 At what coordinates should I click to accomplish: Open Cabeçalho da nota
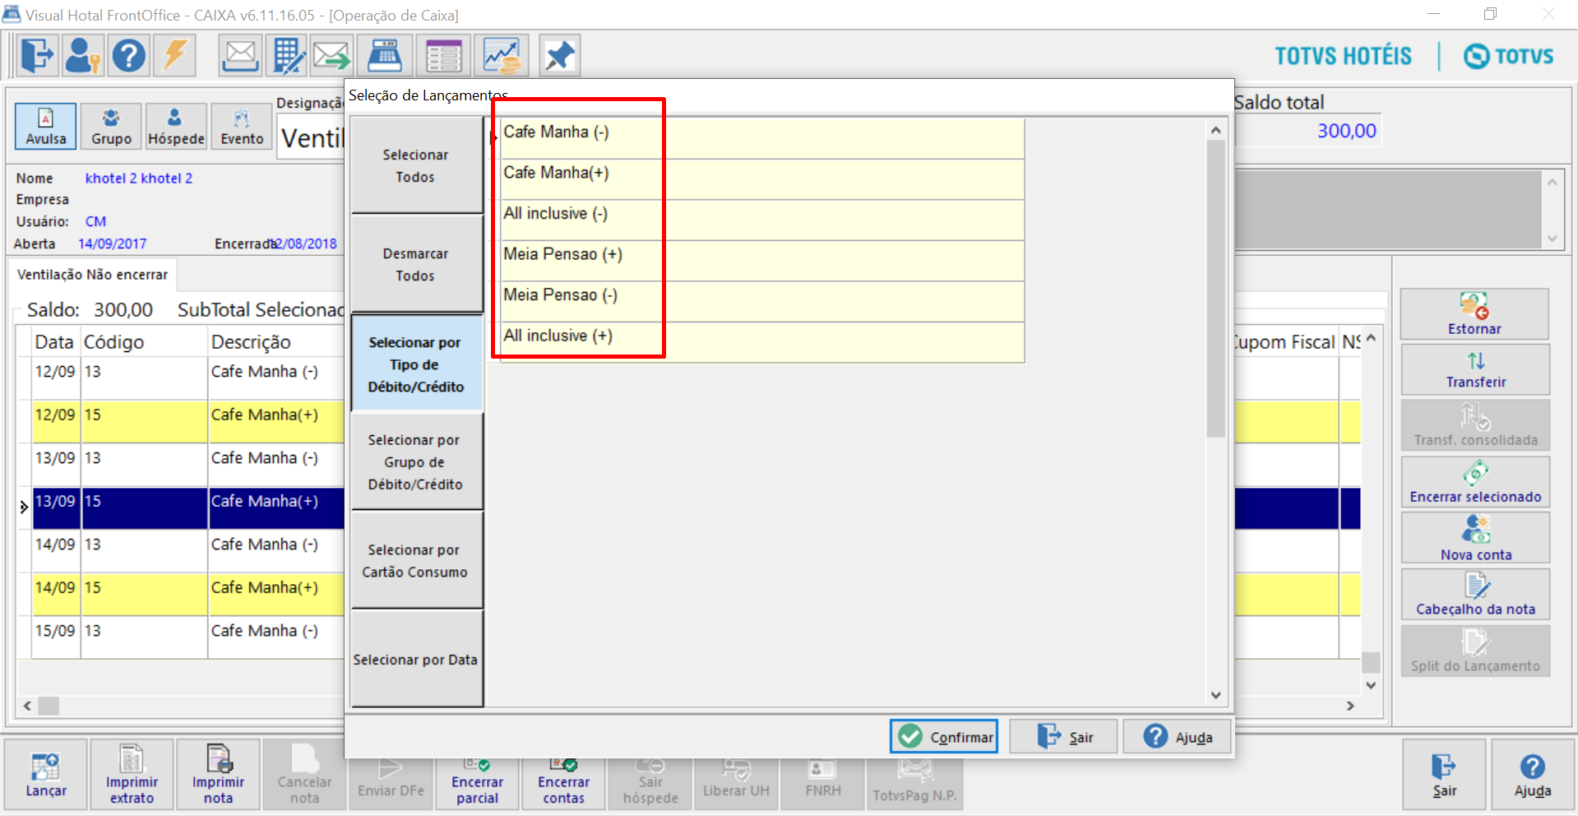pos(1474,594)
